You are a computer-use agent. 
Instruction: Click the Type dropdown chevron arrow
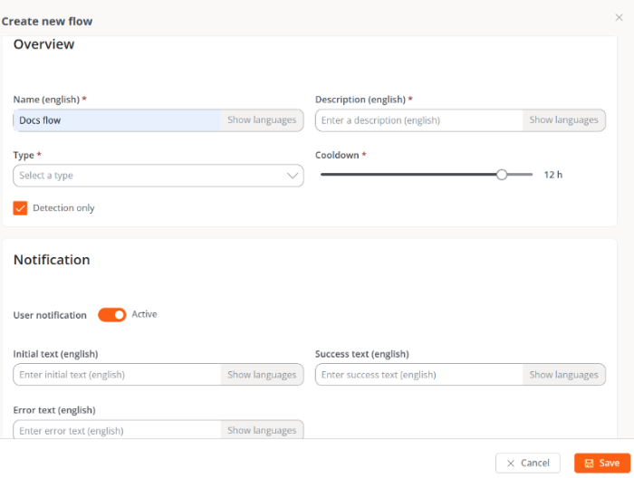click(293, 176)
